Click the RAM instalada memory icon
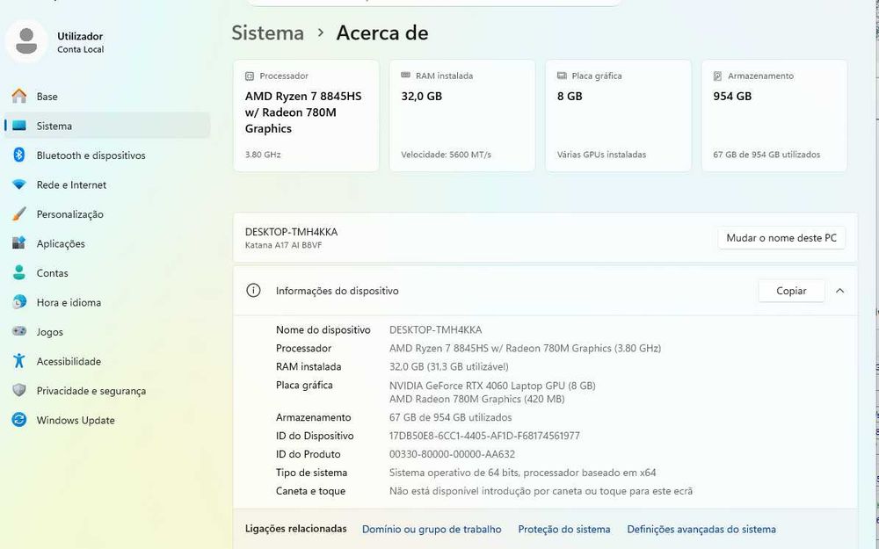 (406, 75)
